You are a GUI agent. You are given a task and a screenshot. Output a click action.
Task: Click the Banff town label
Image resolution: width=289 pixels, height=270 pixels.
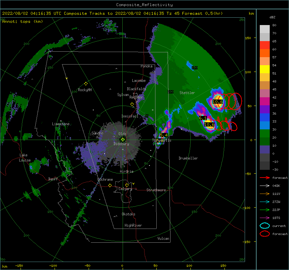(x=53, y=179)
